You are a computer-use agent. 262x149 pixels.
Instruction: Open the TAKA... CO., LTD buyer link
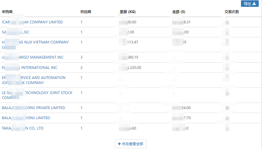[x=22, y=128]
